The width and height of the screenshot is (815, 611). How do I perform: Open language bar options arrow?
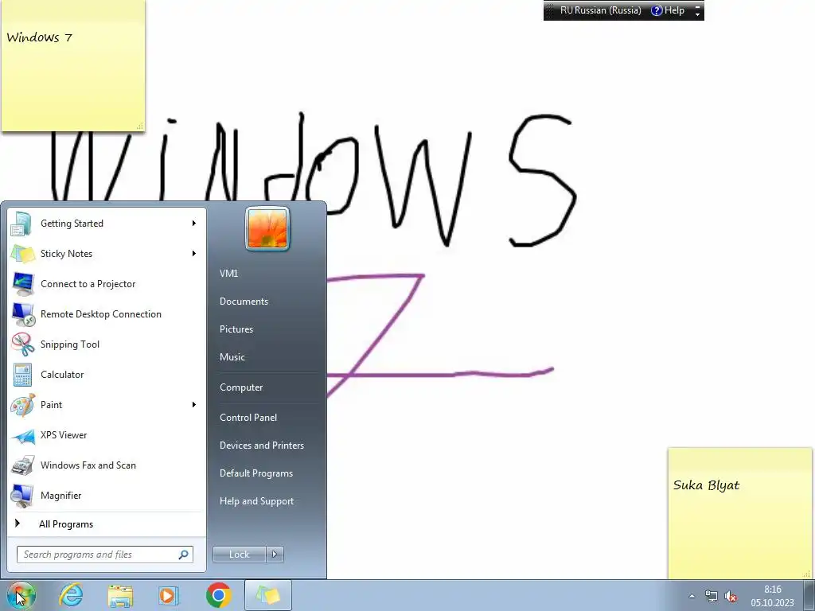pos(697,14)
